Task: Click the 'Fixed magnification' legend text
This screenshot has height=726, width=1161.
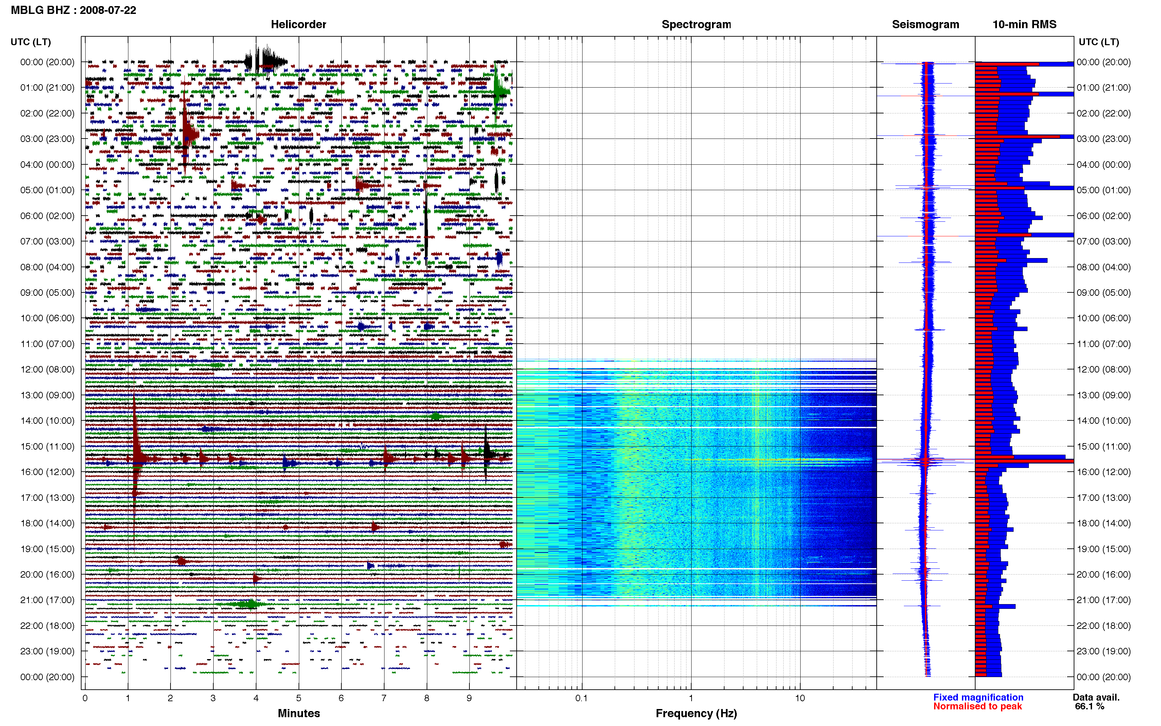Action: tap(978, 697)
